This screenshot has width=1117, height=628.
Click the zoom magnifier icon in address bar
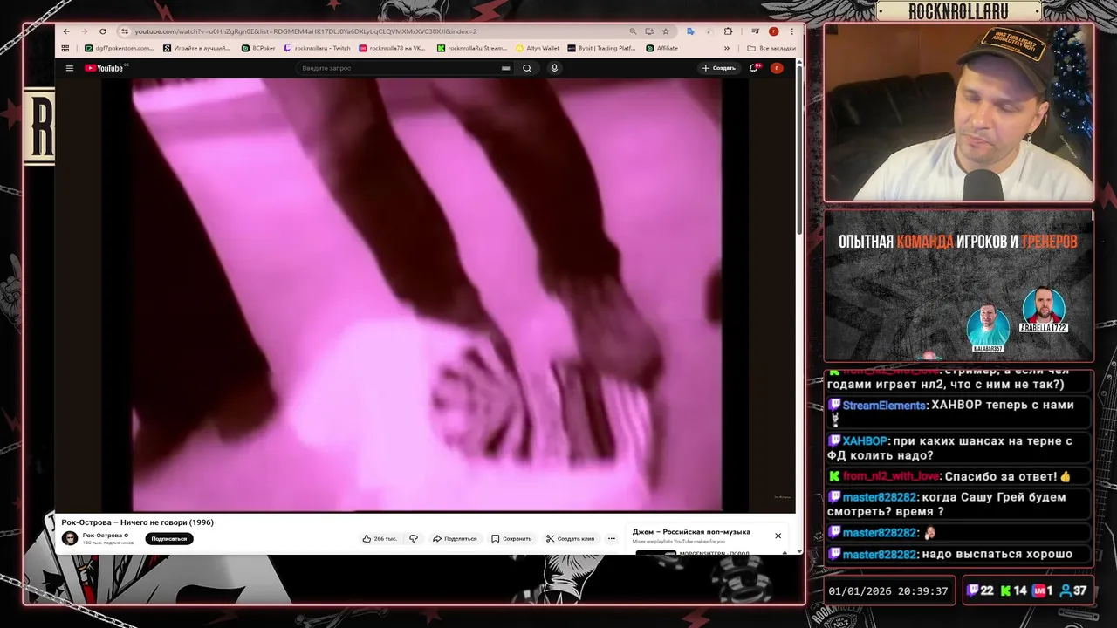pyautogui.click(x=633, y=31)
